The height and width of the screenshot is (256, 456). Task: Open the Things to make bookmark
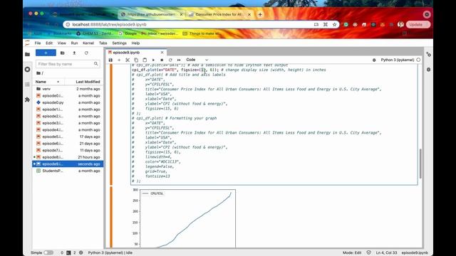click(201, 33)
